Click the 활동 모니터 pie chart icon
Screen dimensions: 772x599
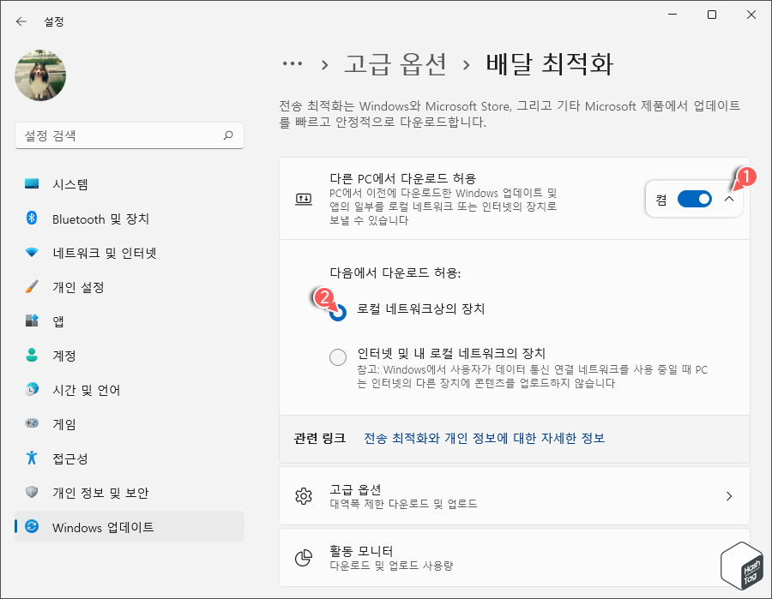click(304, 558)
